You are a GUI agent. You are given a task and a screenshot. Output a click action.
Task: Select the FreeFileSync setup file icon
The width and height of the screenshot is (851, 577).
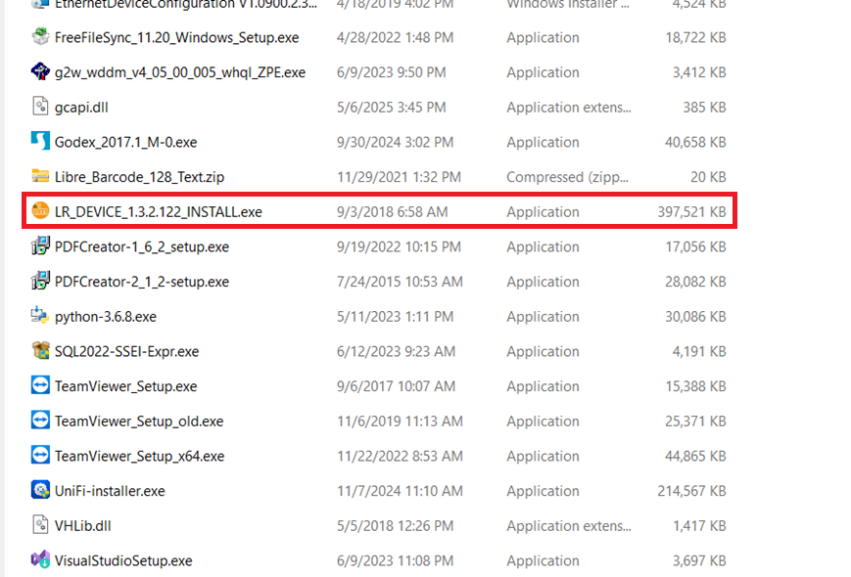tap(40, 37)
